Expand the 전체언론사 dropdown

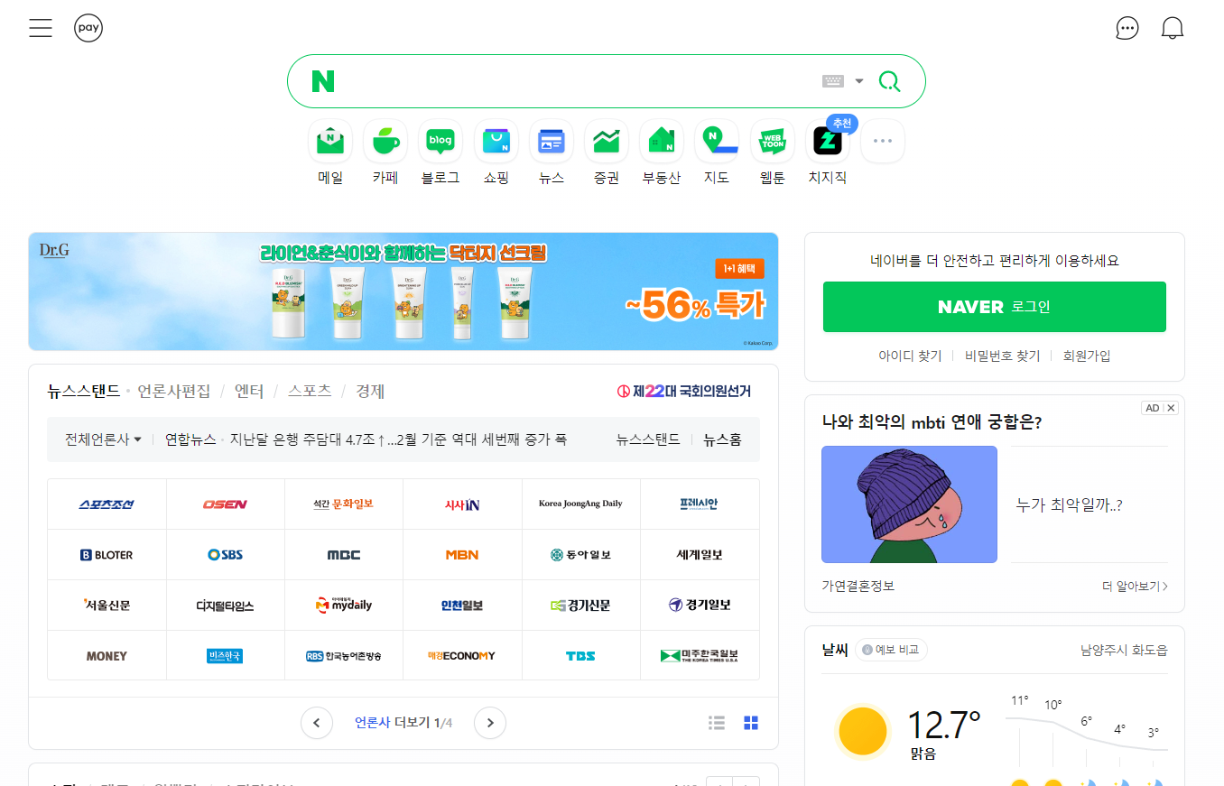pyautogui.click(x=103, y=439)
